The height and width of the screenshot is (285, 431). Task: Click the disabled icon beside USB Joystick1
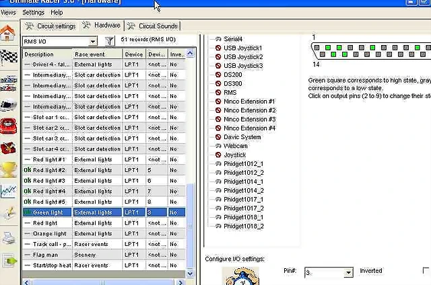pyautogui.click(x=218, y=48)
